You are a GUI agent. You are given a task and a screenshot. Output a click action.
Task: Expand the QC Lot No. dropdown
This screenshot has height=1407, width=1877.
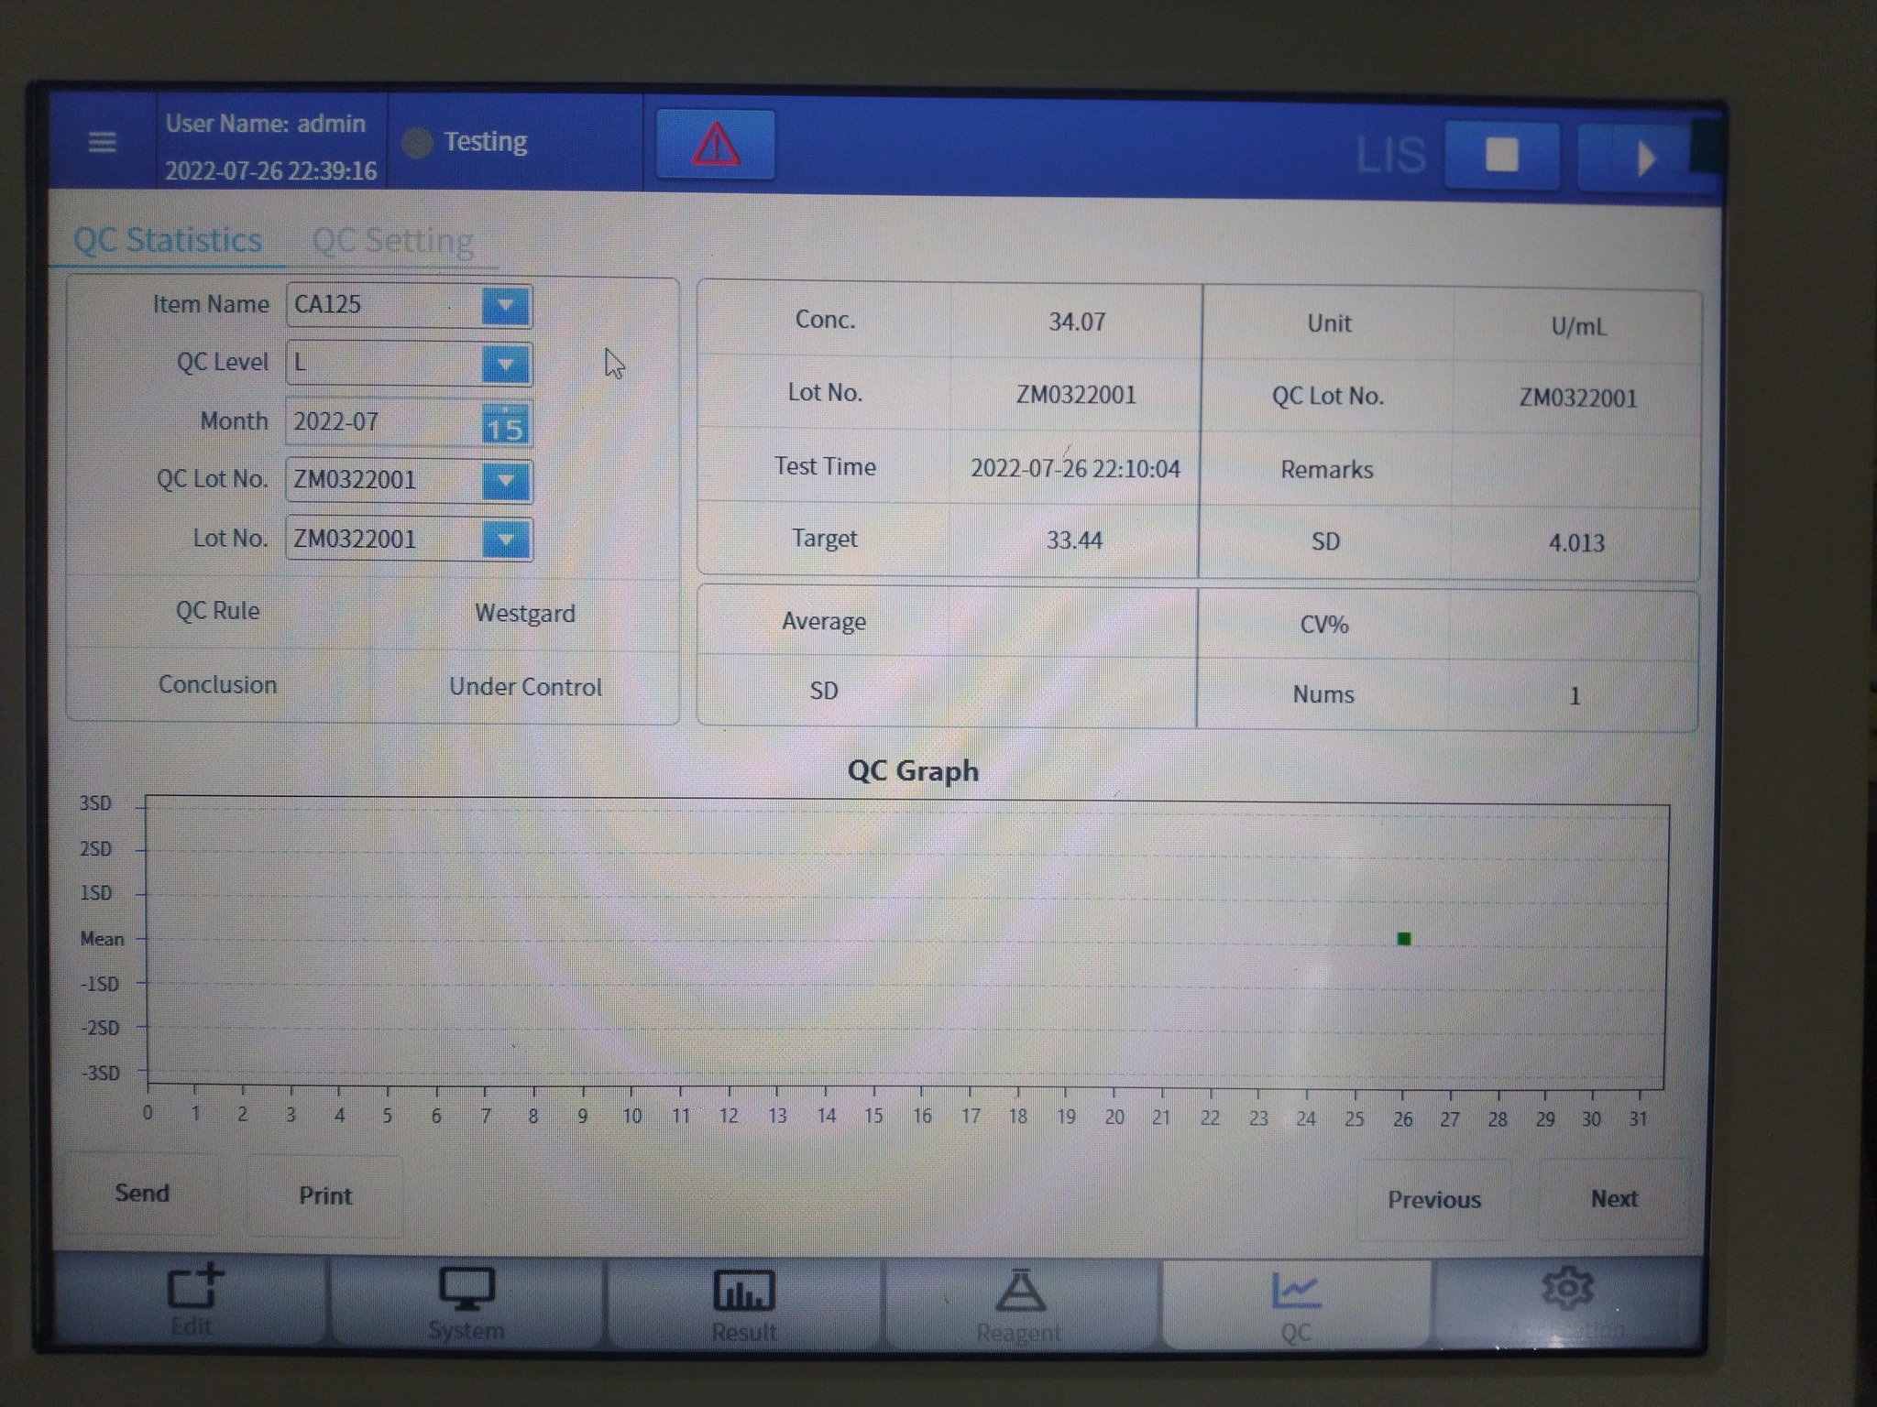point(505,481)
